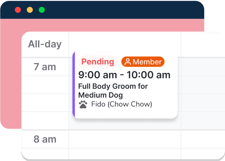Click the paw icon beside Fido
The image size is (225, 161).
pyautogui.click(x=83, y=105)
